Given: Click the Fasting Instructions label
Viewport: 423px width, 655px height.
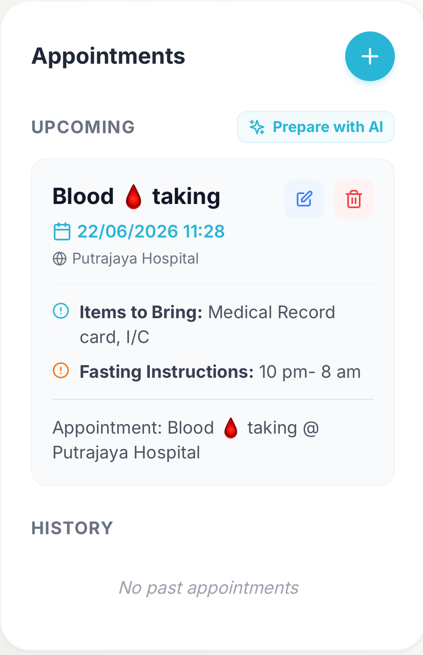Looking at the screenshot, I should (166, 372).
